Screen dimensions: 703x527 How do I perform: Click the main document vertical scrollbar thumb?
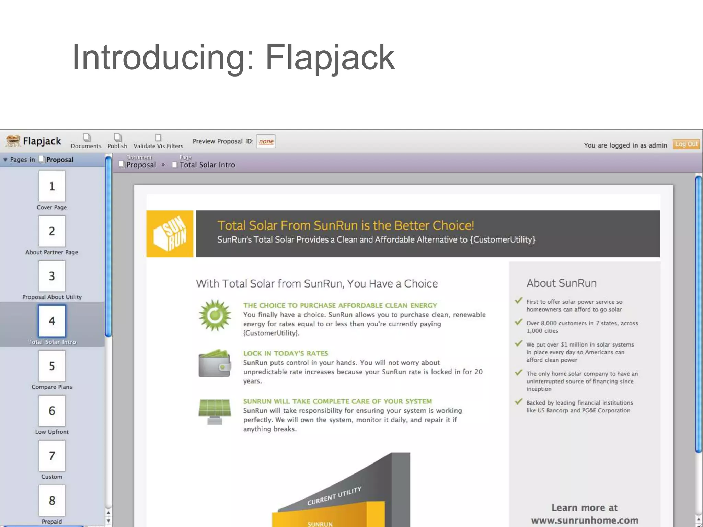[x=699, y=314]
